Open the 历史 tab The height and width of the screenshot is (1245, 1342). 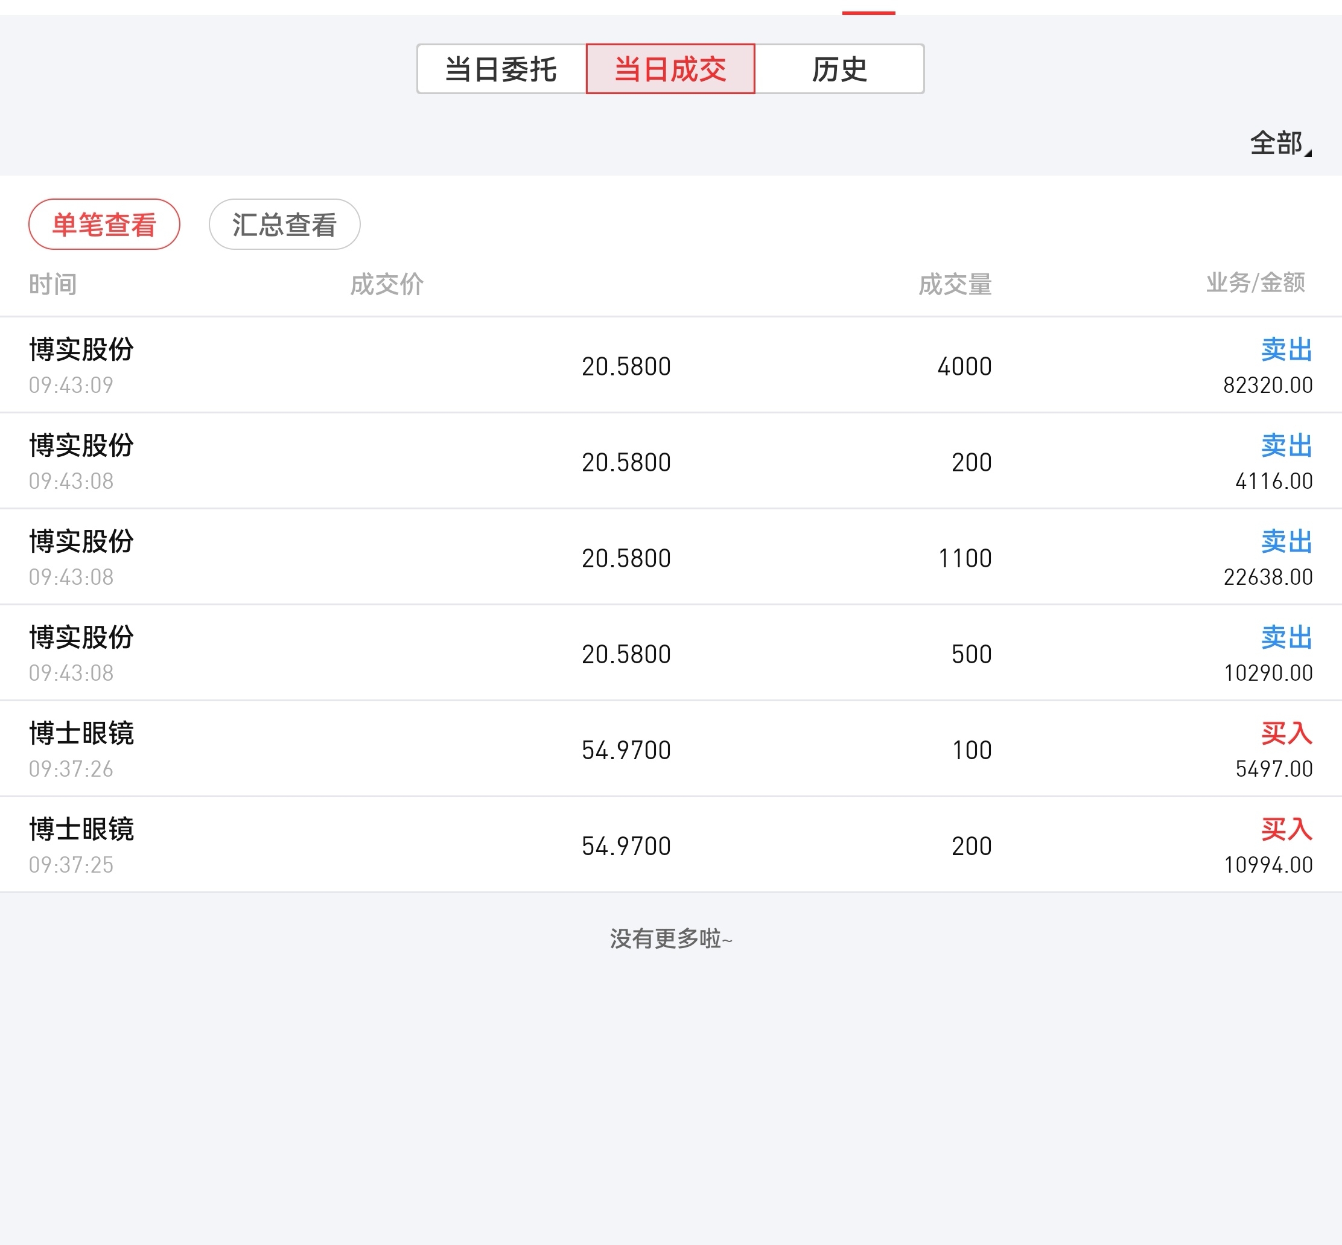click(839, 69)
